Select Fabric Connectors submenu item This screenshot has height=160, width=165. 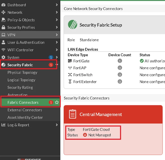point(30,102)
